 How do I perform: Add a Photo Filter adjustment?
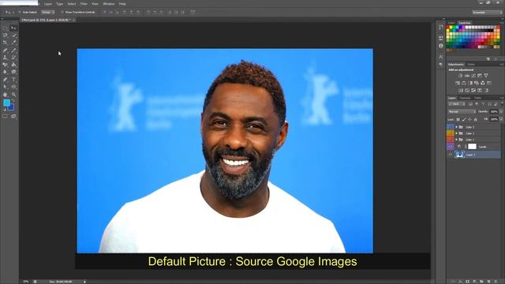point(477,83)
